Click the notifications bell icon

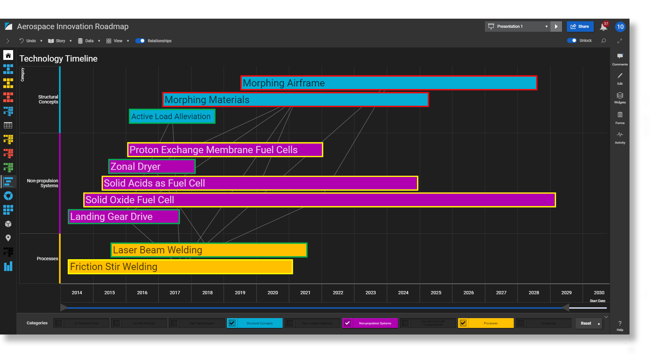pyautogui.click(x=603, y=27)
